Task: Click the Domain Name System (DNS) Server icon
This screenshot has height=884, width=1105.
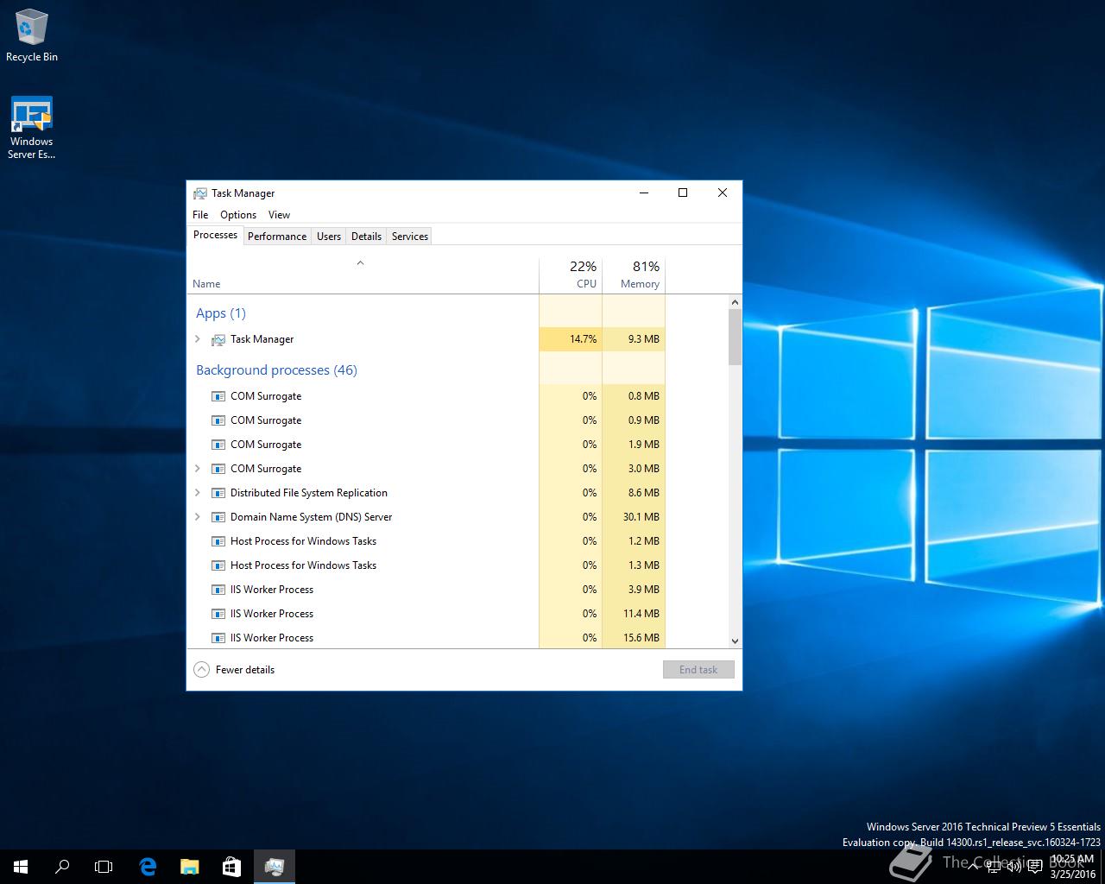Action: [x=218, y=517]
